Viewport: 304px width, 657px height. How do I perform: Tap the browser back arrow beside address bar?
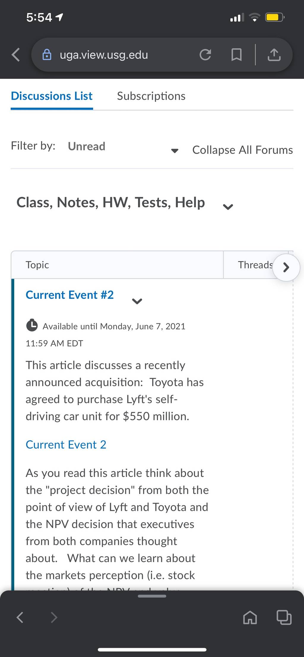click(x=16, y=55)
